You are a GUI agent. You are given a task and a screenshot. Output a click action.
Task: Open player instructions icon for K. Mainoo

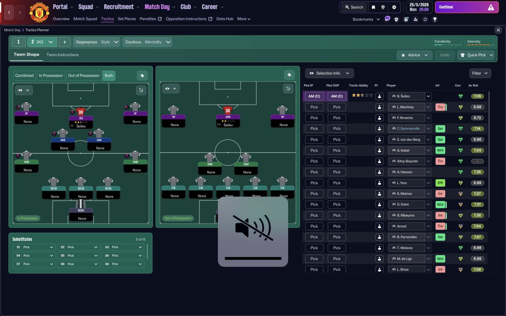coord(379,194)
